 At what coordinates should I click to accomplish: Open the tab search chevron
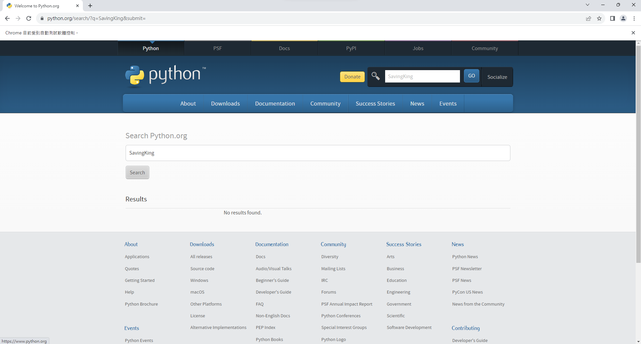pyautogui.click(x=587, y=5)
